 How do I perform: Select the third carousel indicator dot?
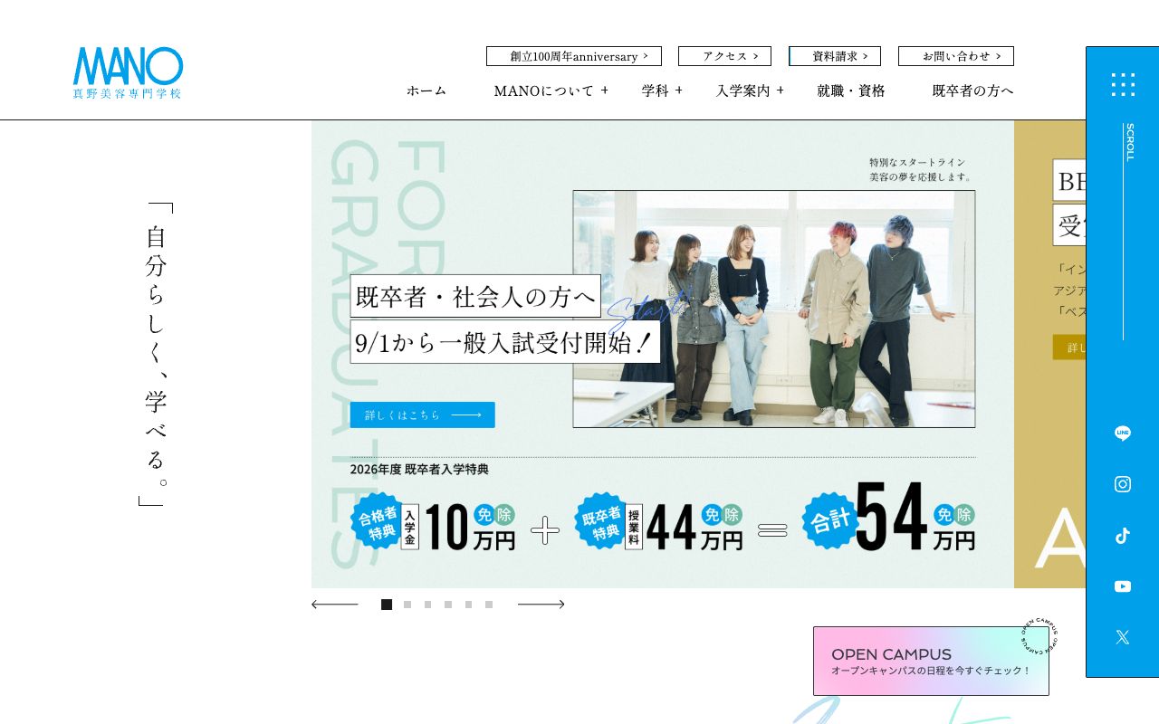pos(427,605)
